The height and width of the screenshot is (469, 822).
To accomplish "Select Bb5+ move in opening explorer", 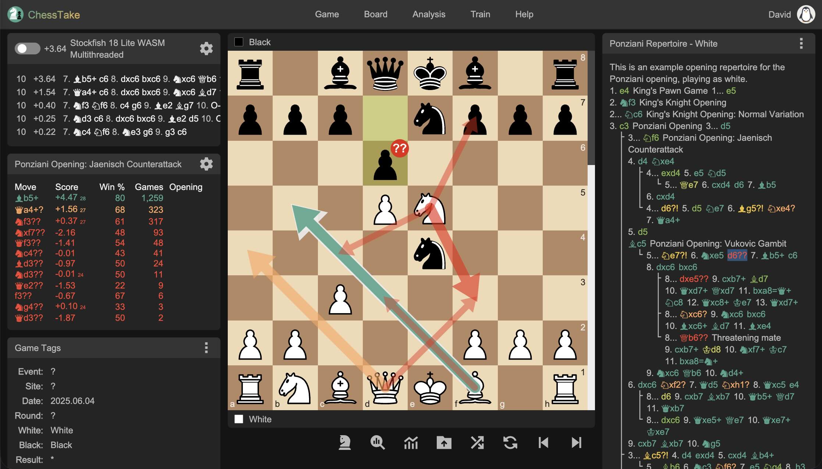I will 27,198.
